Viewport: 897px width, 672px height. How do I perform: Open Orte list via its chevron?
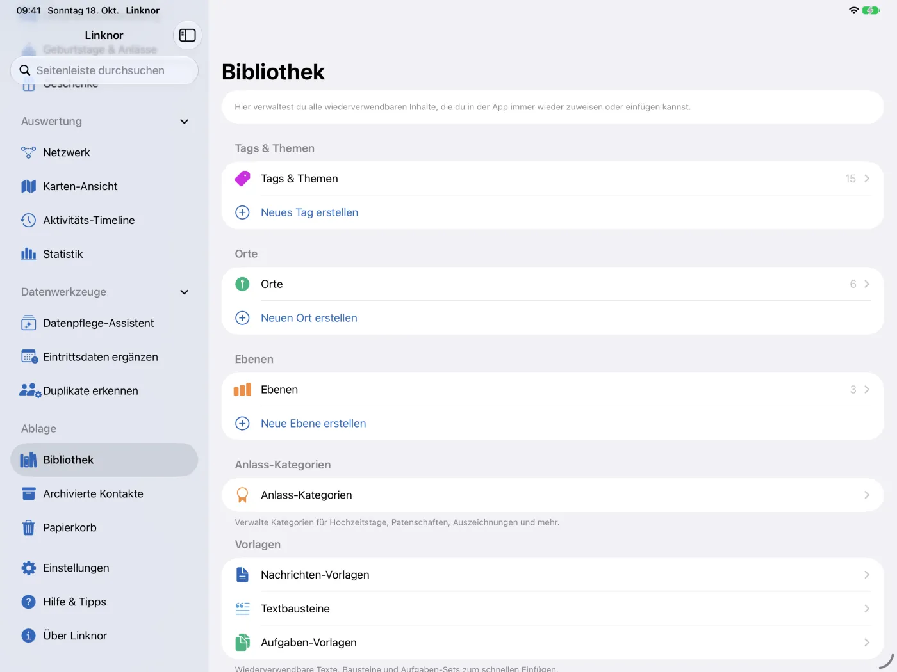pos(867,284)
